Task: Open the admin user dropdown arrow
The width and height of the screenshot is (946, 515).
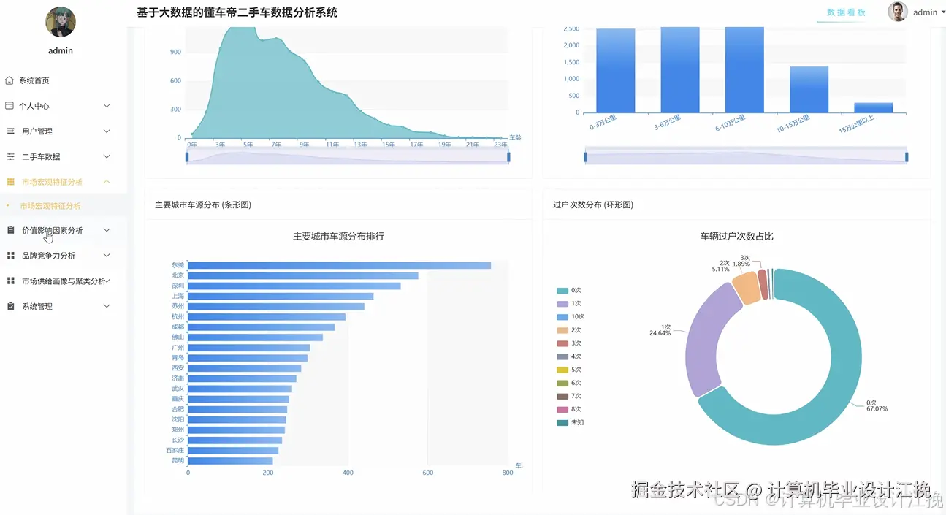Action: click(943, 12)
